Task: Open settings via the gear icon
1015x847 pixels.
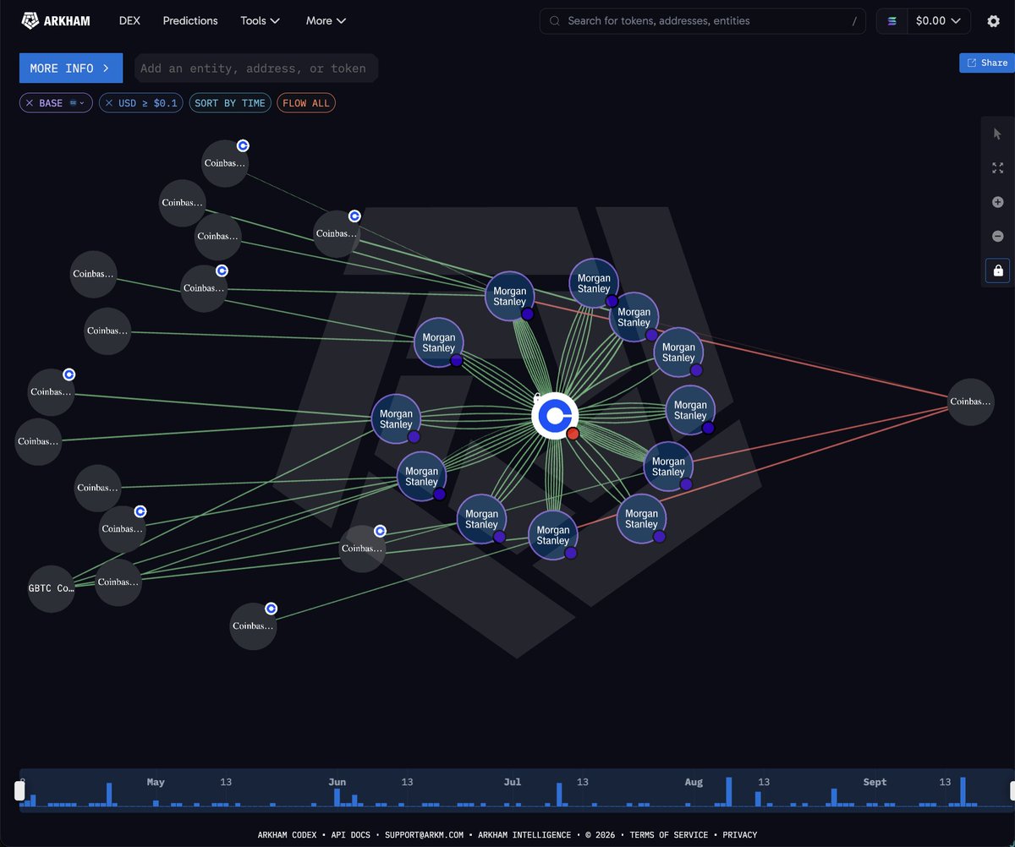Action: [x=994, y=21]
